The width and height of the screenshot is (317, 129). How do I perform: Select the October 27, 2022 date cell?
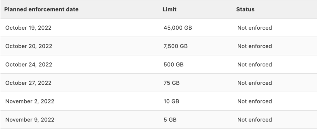pyautogui.click(x=28, y=83)
